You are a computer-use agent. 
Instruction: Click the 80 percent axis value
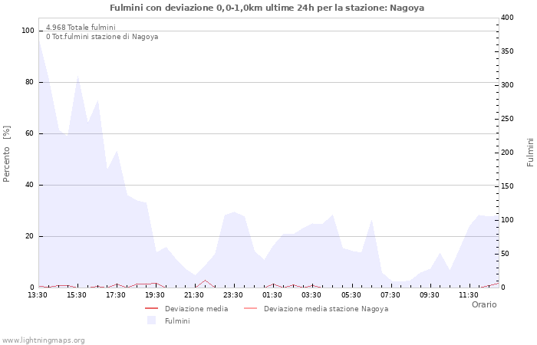pyautogui.click(x=30, y=82)
